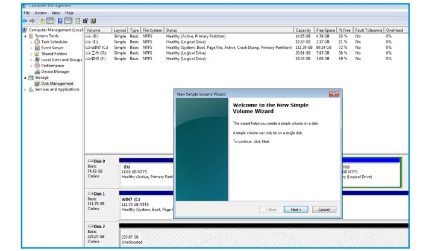Go forward using the toolbar forward arrow
This screenshot has width=426, height=251.
(x=33, y=21)
